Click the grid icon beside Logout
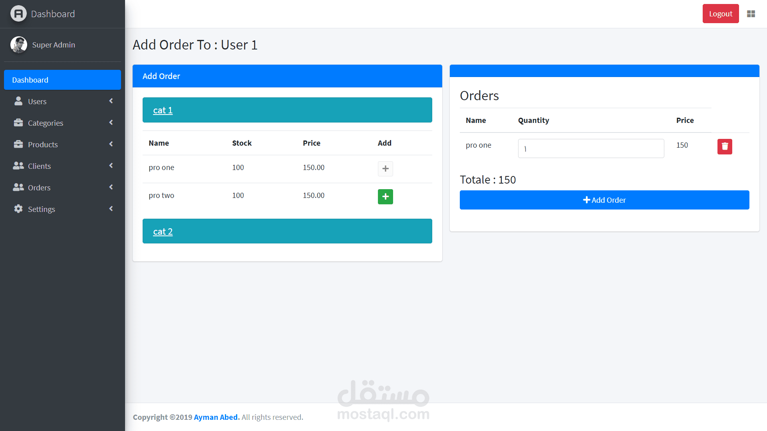The image size is (767, 431). tap(751, 14)
